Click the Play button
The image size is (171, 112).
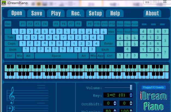tap(56, 13)
